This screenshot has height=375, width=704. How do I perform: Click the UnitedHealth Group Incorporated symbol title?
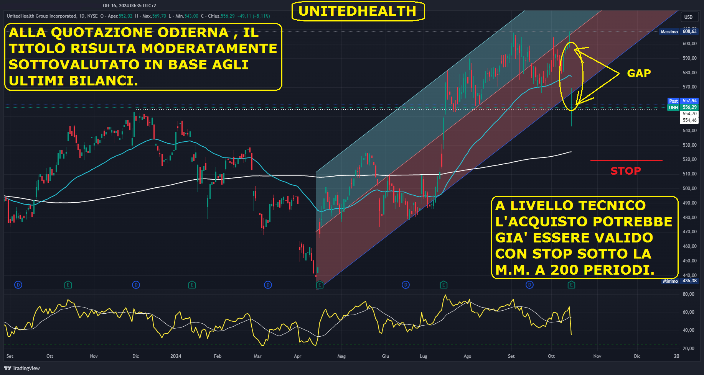(41, 16)
